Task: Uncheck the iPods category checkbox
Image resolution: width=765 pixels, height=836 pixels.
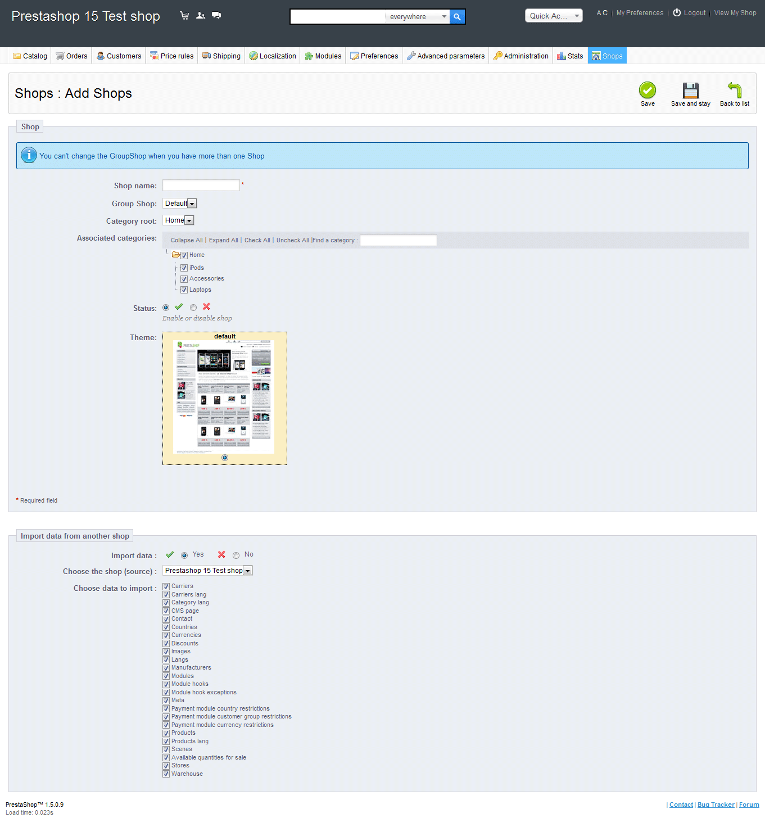Action: [184, 268]
